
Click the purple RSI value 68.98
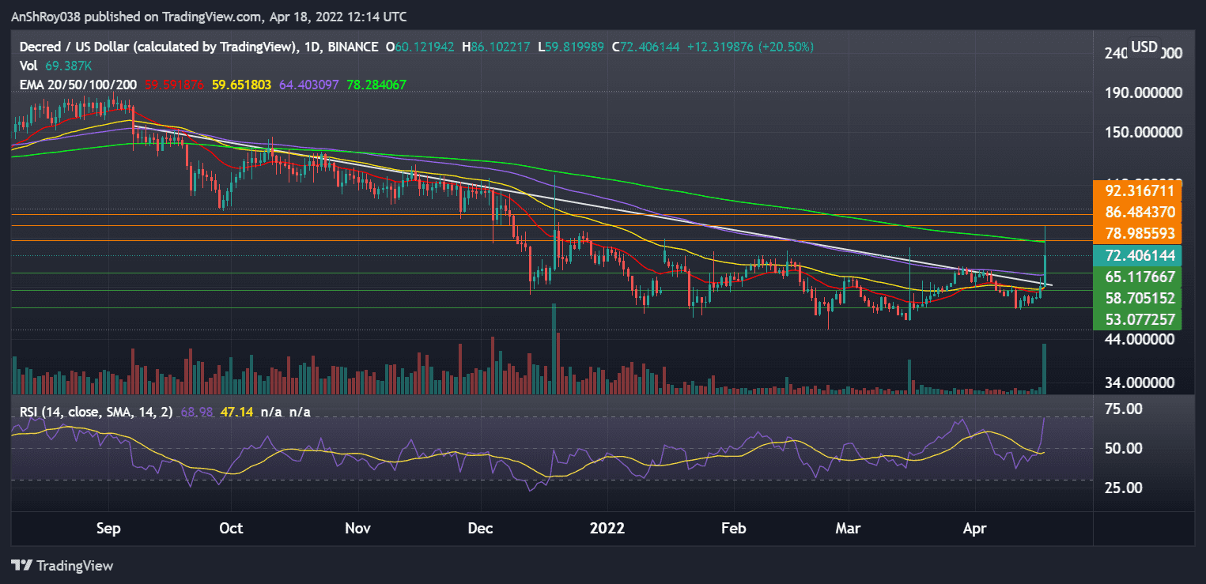pos(197,412)
